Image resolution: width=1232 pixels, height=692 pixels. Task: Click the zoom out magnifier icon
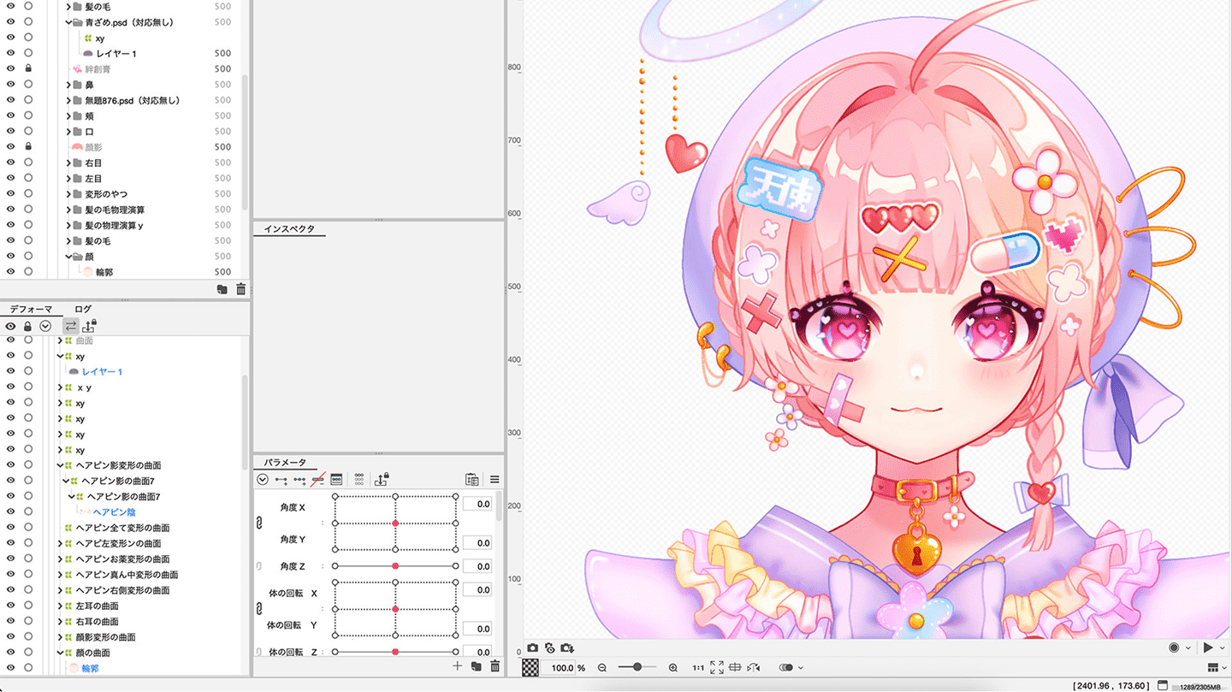tap(602, 668)
